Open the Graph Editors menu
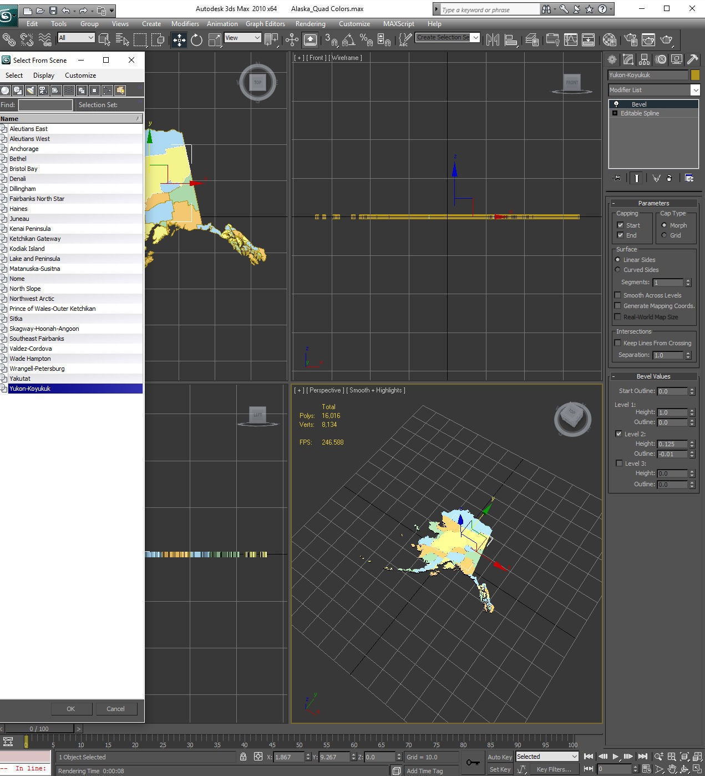The image size is (705, 776). pyautogui.click(x=266, y=24)
